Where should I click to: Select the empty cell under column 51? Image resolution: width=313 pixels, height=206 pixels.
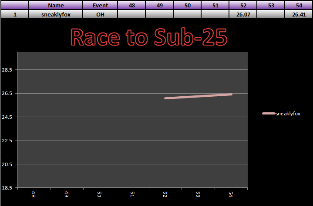tap(215, 14)
